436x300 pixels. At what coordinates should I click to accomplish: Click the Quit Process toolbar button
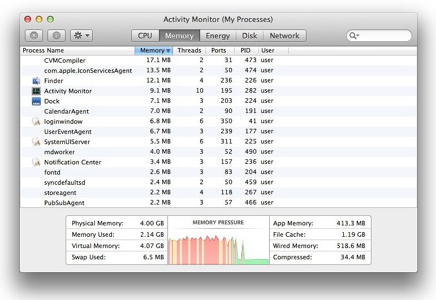(x=34, y=36)
